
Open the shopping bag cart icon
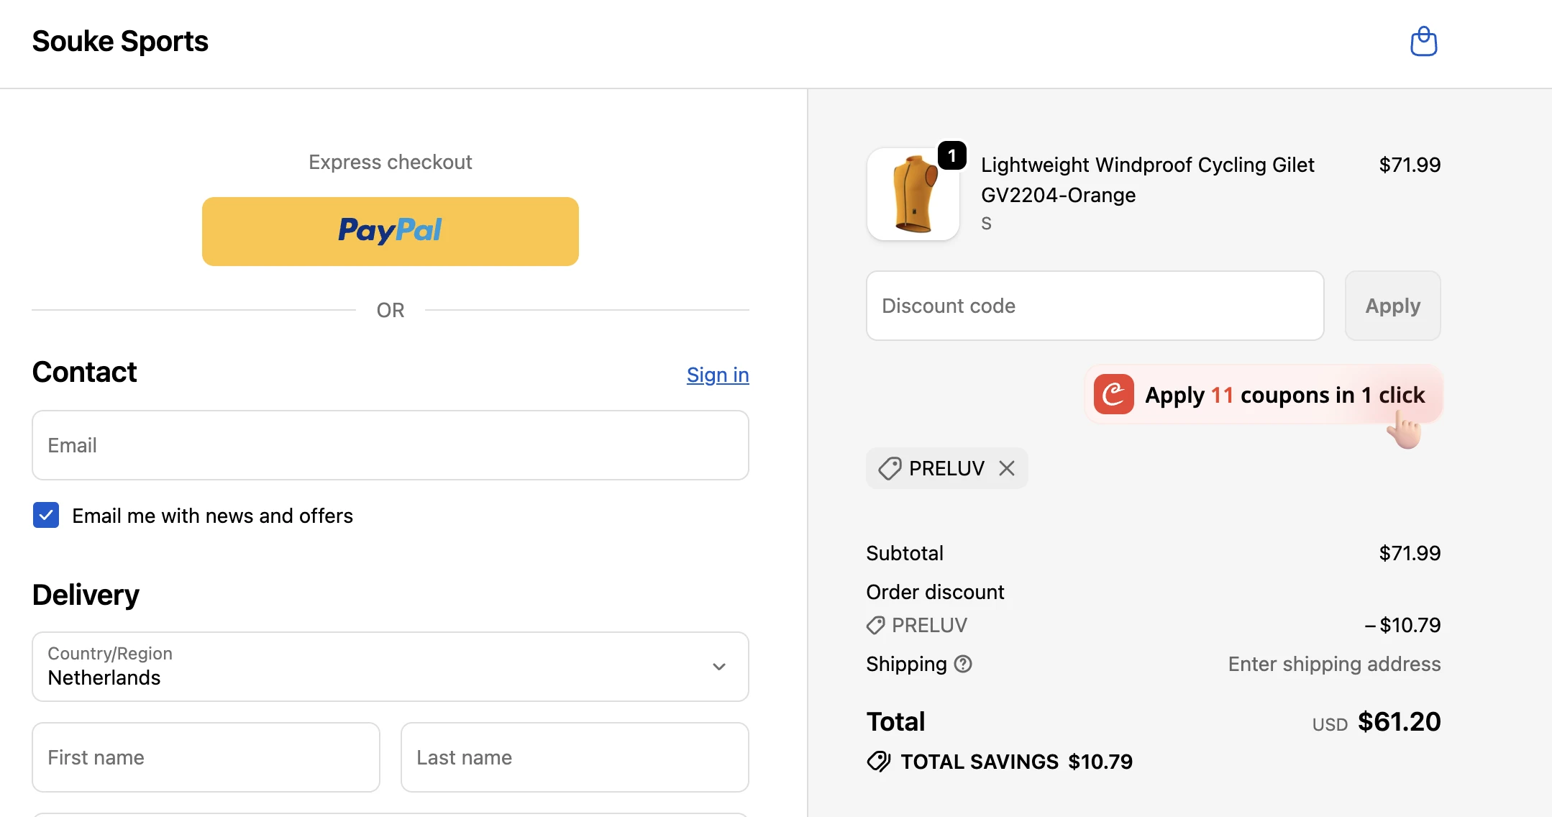(x=1423, y=41)
